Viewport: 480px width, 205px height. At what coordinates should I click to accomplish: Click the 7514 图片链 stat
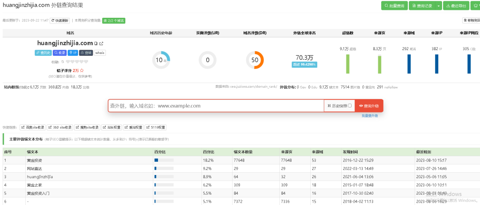tap(350, 87)
